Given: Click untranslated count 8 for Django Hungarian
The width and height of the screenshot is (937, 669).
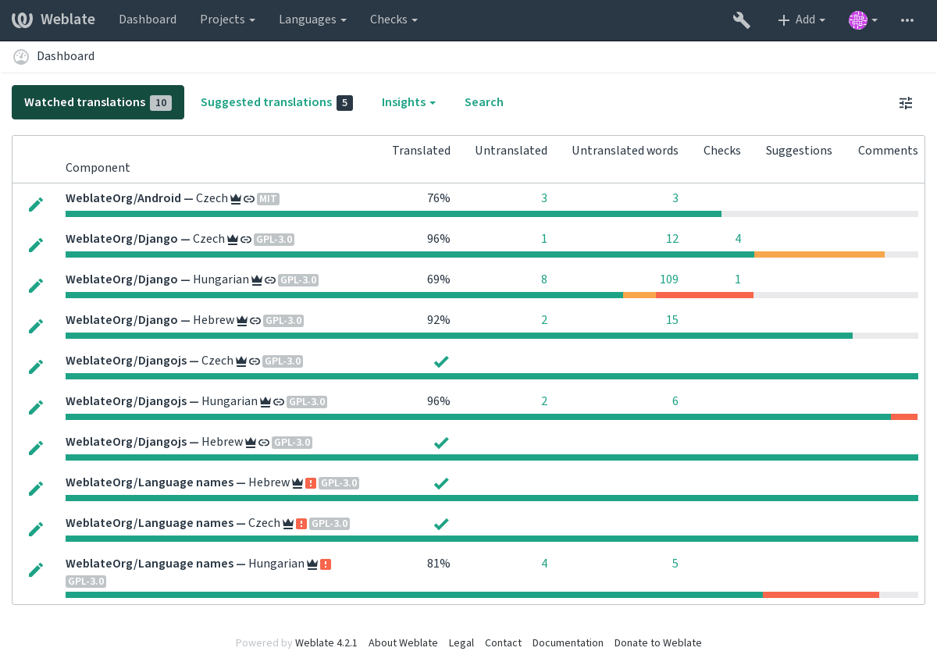Looking at the screenshot, I should pyautogui.click(x=544, y=279).
